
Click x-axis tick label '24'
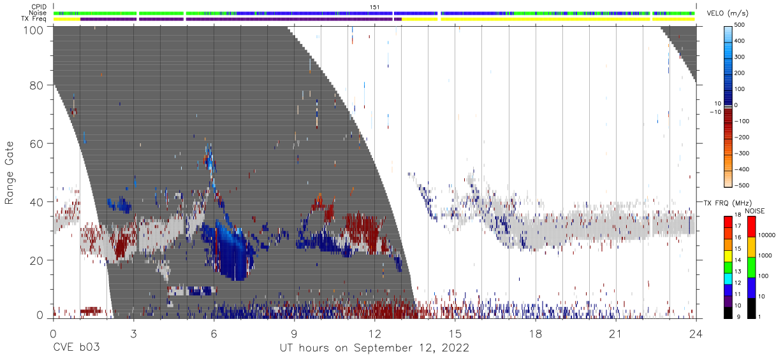[696, 333]
